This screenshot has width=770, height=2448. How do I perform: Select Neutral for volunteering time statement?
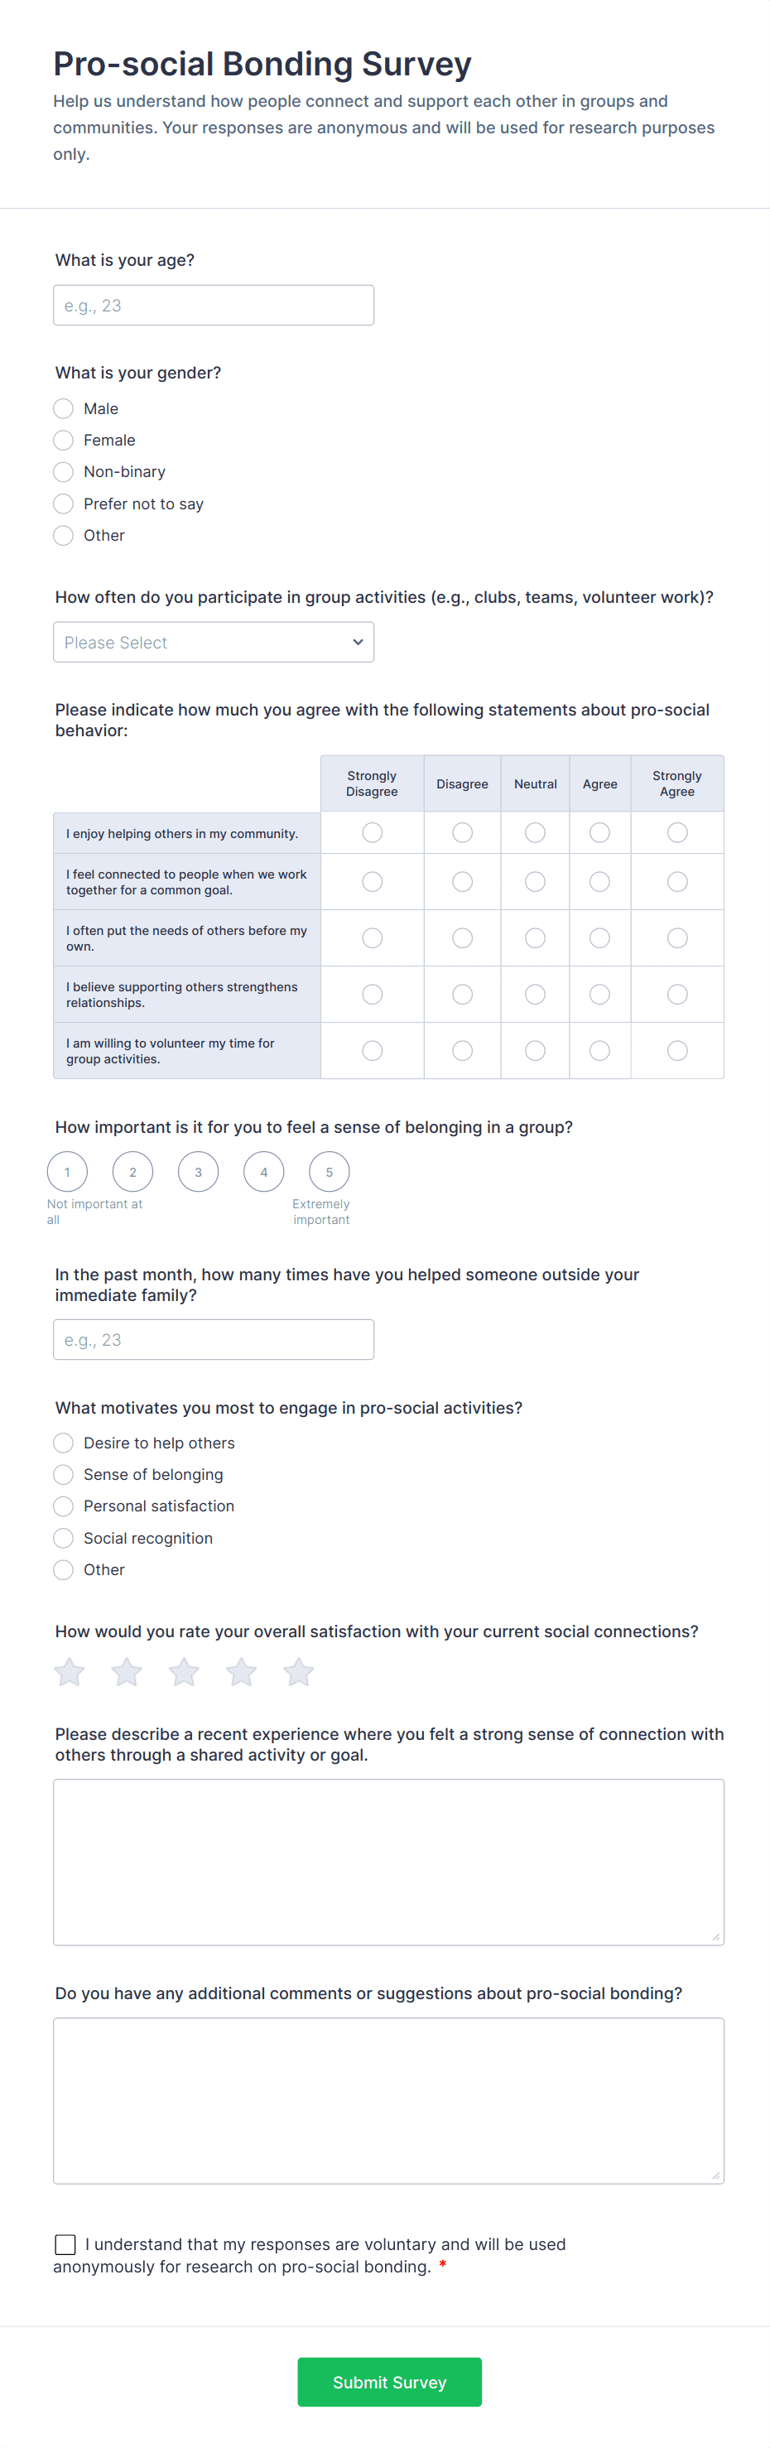[534, 1051]
